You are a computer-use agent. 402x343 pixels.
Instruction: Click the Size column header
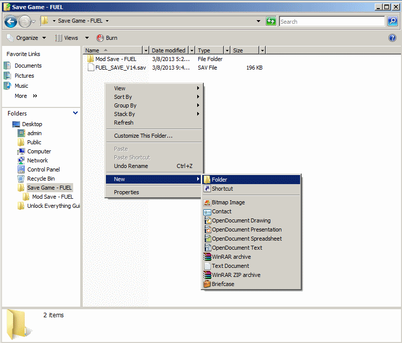coord(245,50)
